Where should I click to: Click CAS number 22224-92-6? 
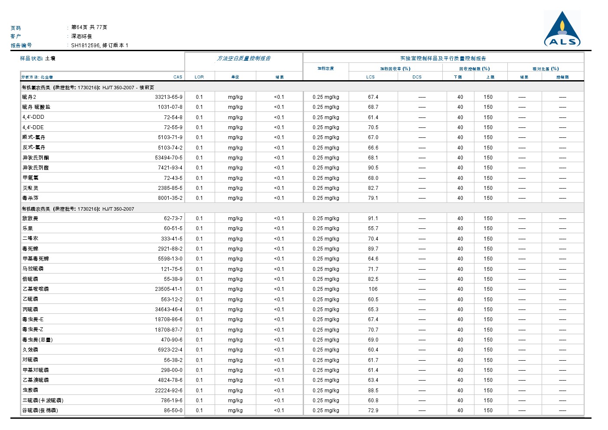click(169, 391)
